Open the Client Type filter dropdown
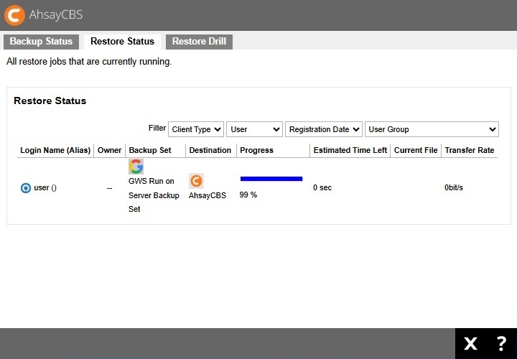The image size is (517, 359). pyautogui.click(x=196, y=129)
